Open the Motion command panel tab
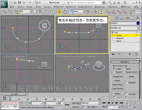Image resolution: width=142 pixels, height=110 pixels. pyautogui.click(x=127, y=18)
